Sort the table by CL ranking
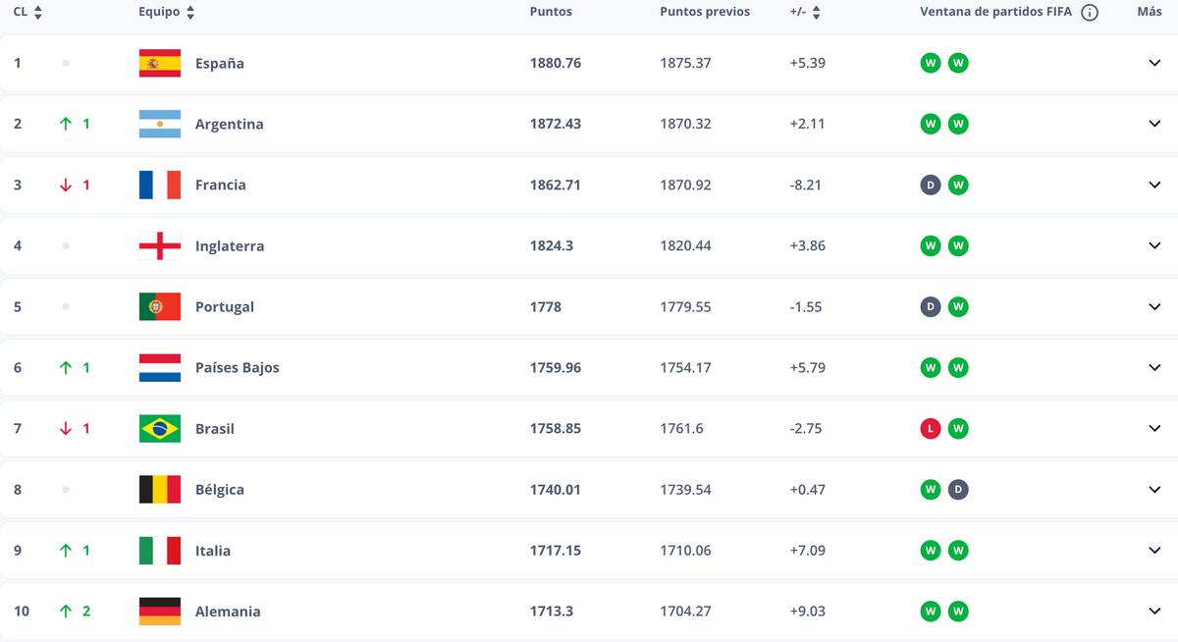This screenshot has height=642, width=1178. coord(37,13)
